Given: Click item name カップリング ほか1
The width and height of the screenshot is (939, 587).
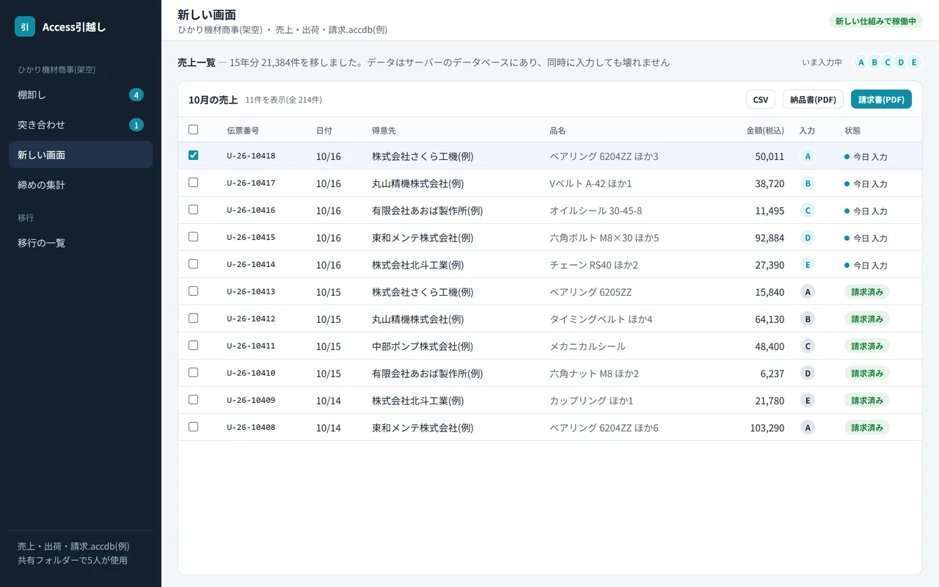Looking at the screenshot, I should pos(591,401).
